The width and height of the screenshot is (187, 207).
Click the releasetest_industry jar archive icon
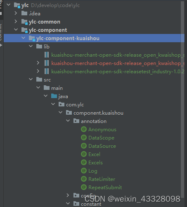pyautogui.click(x=47, y=71)
